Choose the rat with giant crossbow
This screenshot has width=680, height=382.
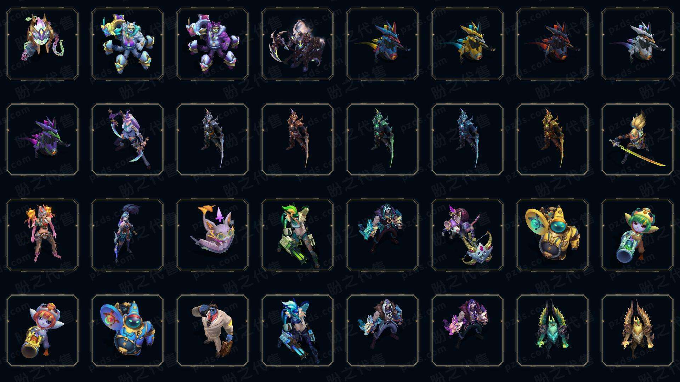(467, 235)
